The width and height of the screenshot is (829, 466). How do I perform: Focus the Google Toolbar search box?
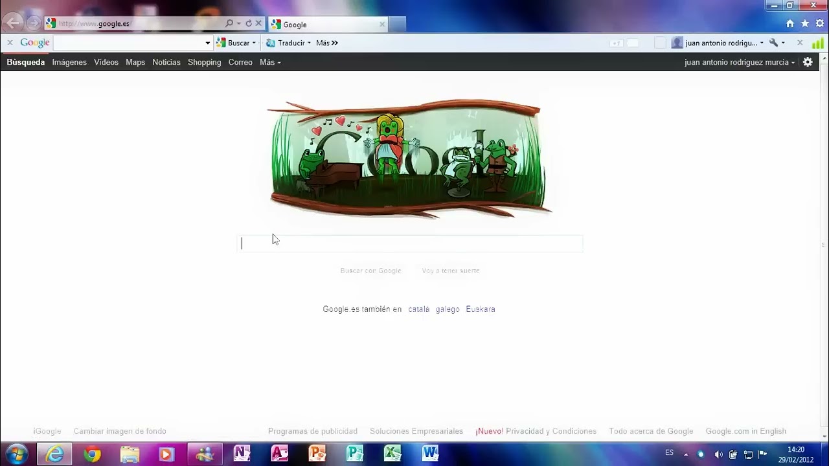[x=128, y=43]
